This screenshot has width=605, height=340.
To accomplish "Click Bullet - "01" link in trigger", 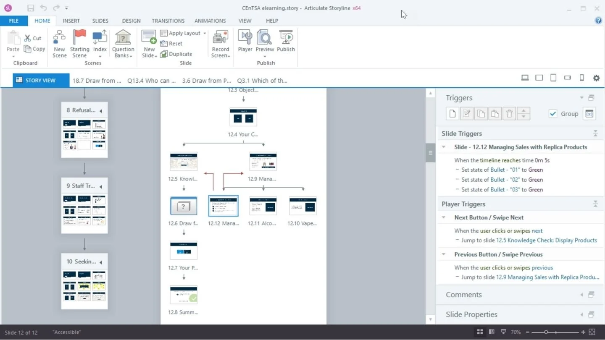I will point(505,170).
